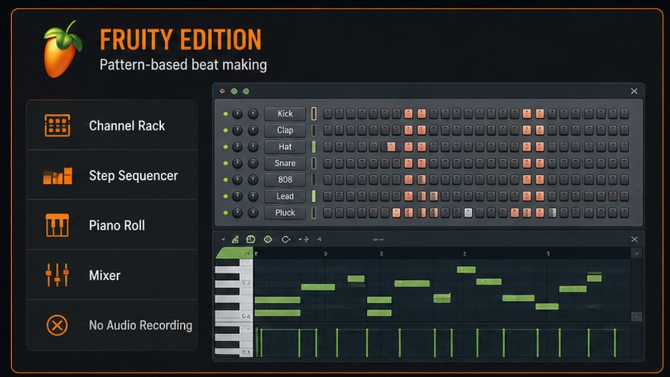Open the Snare channel button
The width and height of the screenshot is (670, 377).
click(285, 163)
